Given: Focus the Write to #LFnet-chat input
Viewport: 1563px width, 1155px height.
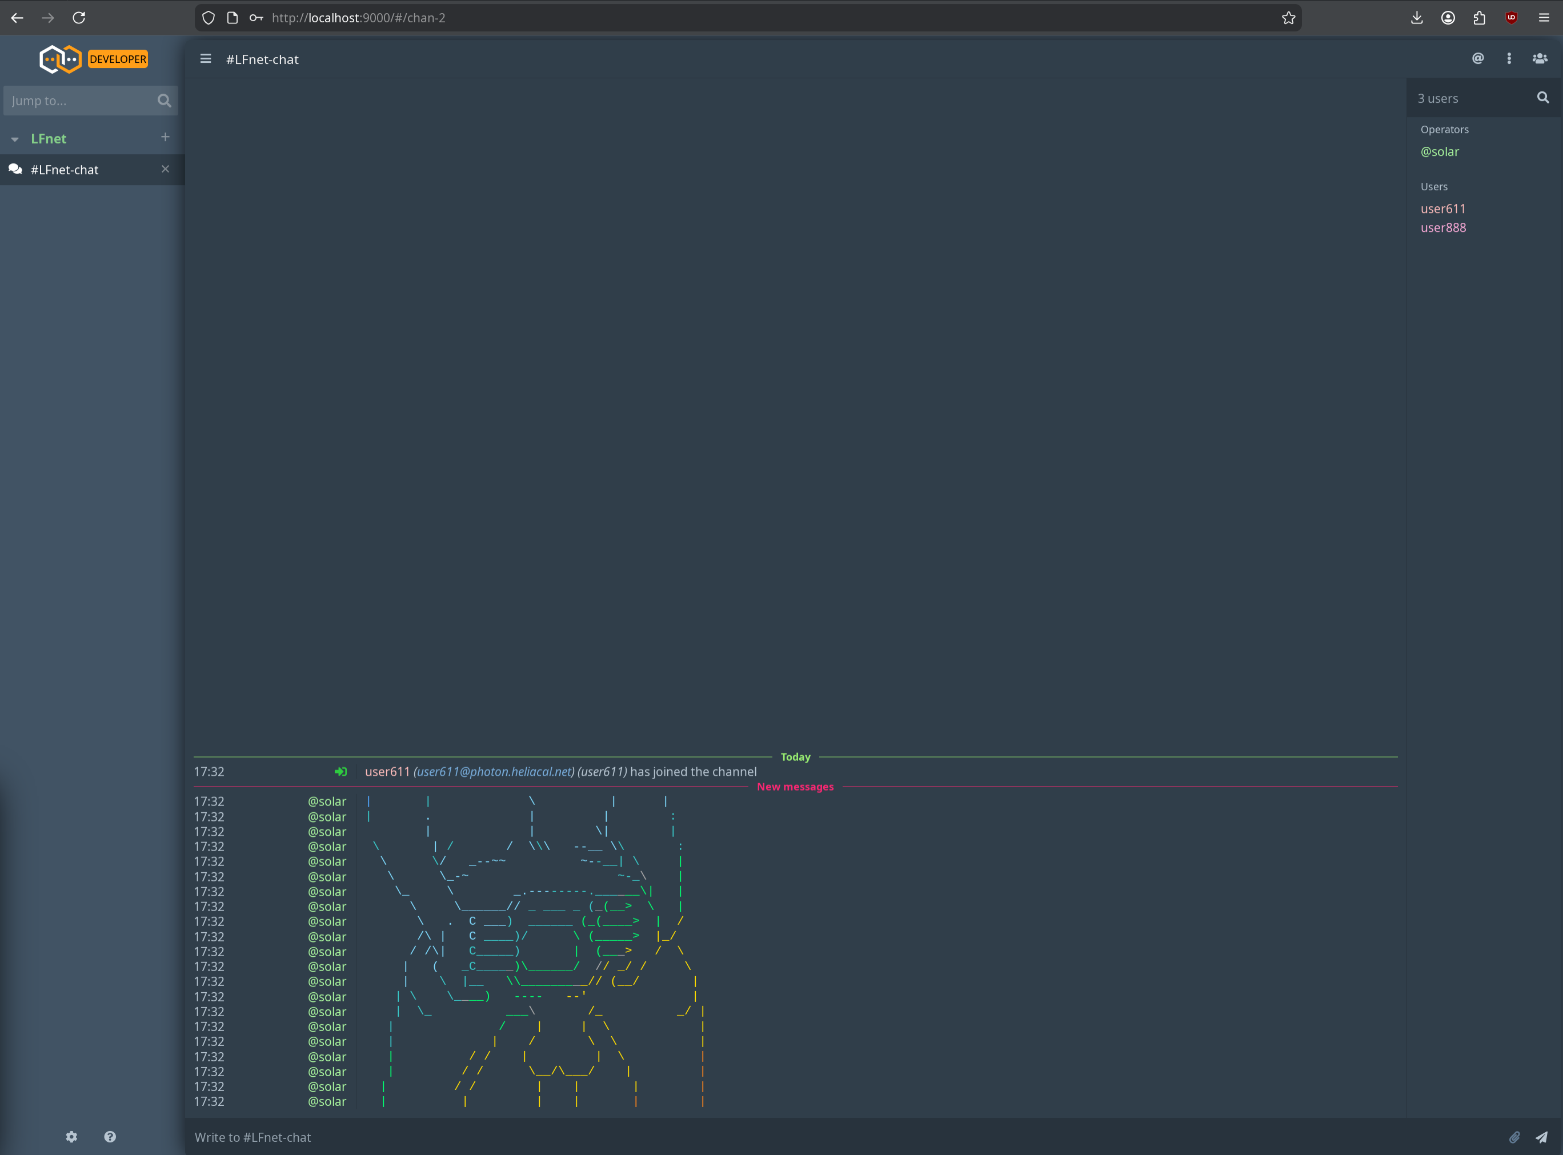Looking at the screenshot, I should click(839, 1137).
